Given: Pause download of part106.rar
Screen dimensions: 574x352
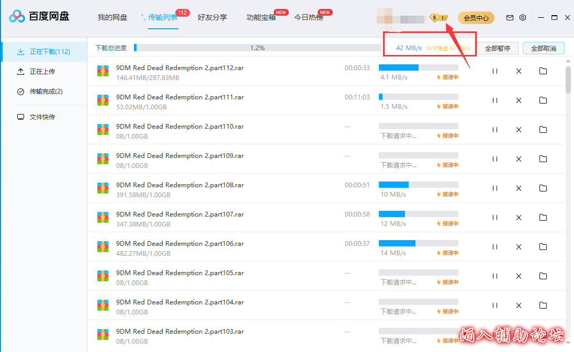Looking at the screenshot, I should pos(494,247).
